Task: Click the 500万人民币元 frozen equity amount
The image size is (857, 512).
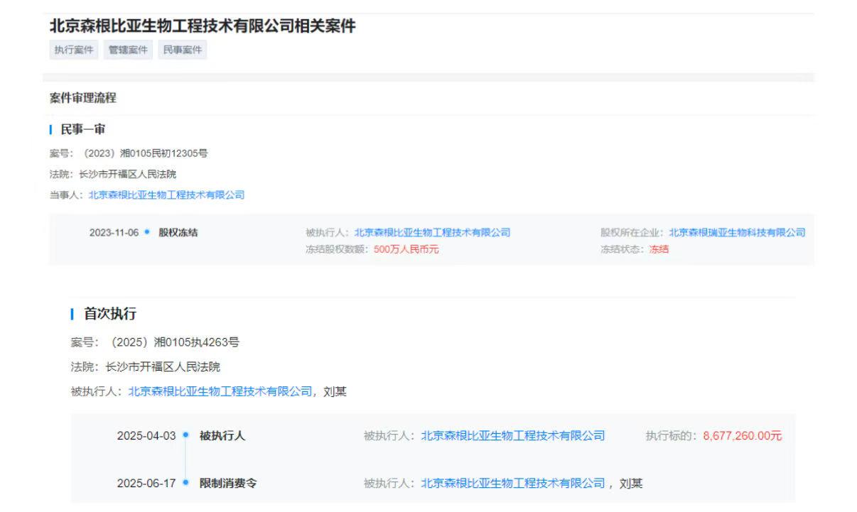Action: (406, 249)
